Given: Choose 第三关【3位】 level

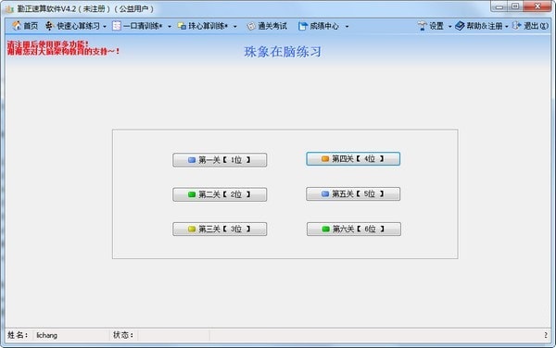Looking at the screenshot, I should (x=220, y=229).
